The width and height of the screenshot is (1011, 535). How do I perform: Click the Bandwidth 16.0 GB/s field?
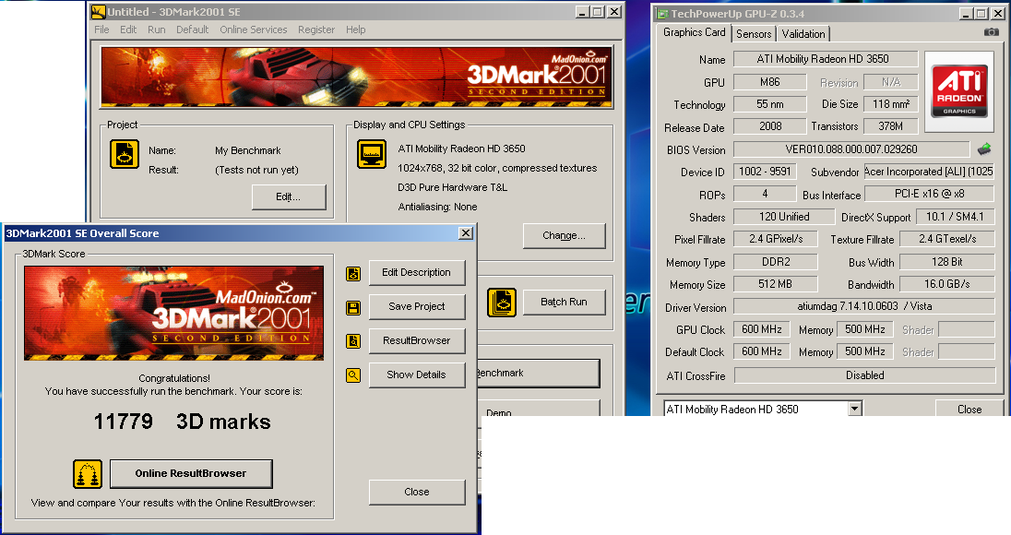click(947, 284)
